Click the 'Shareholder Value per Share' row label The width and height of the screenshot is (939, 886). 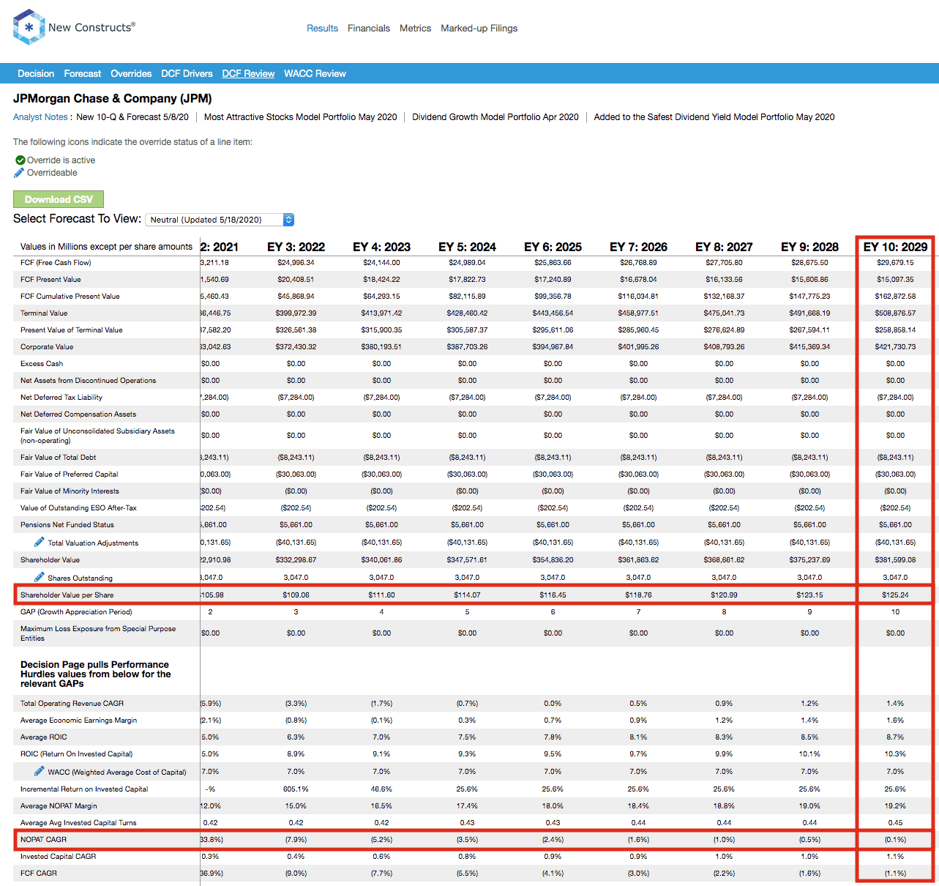point(67,595)
